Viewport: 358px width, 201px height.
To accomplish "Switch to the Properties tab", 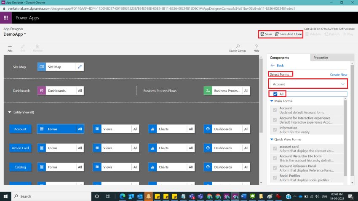I will tap(321, 58).
